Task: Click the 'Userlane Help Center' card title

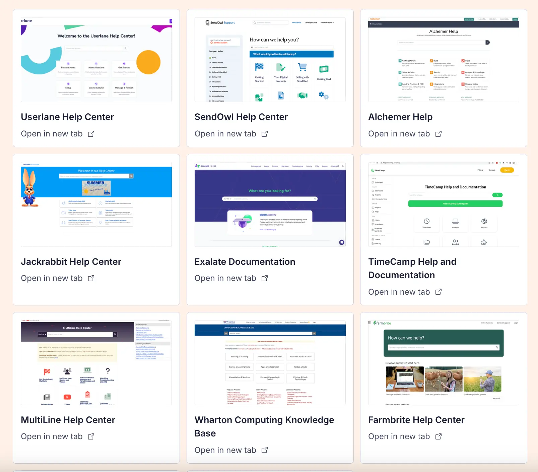Action: [67, 117]
